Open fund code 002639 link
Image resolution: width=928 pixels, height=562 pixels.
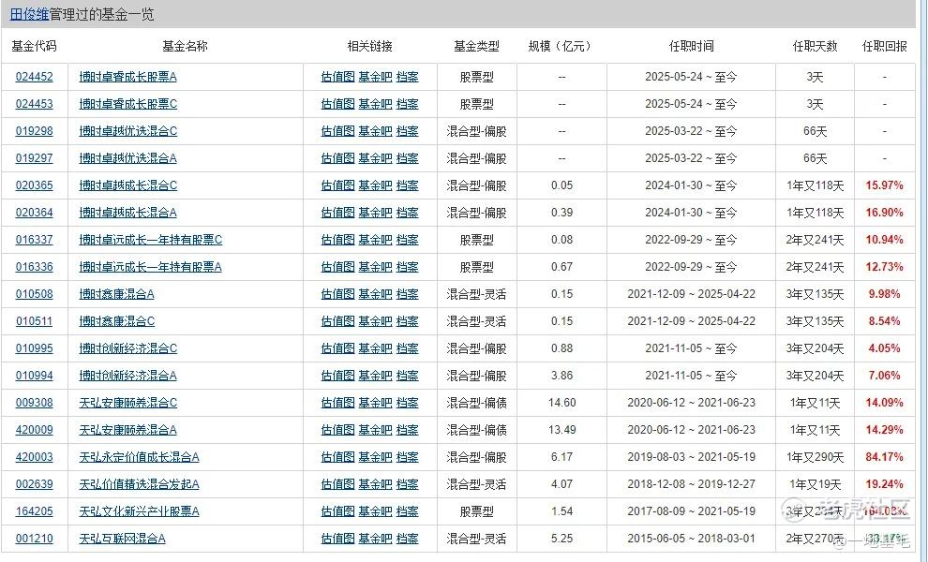pyautogui.click(x=35, y=484)
